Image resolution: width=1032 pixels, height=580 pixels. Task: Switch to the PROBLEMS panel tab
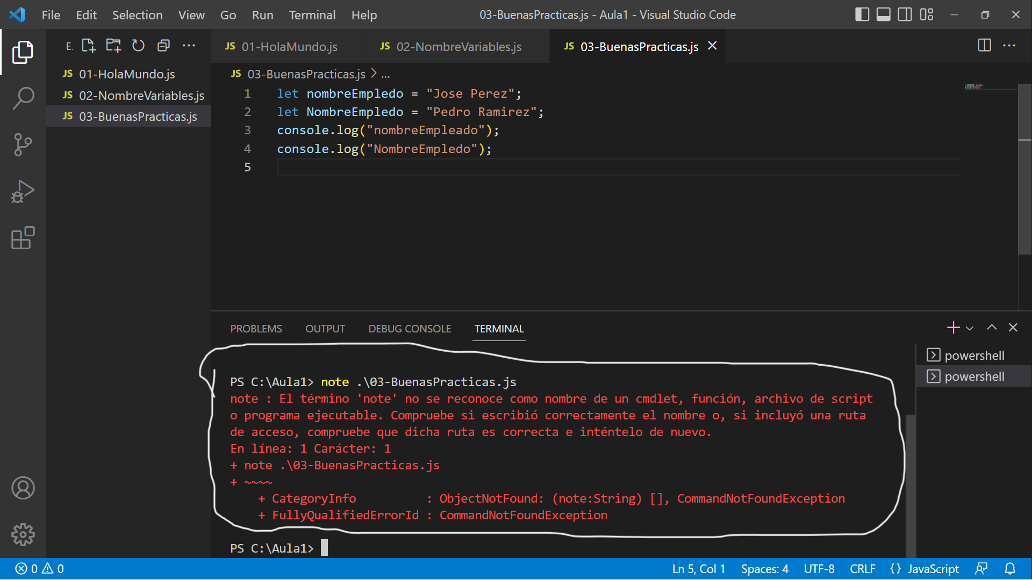[256, 329]
